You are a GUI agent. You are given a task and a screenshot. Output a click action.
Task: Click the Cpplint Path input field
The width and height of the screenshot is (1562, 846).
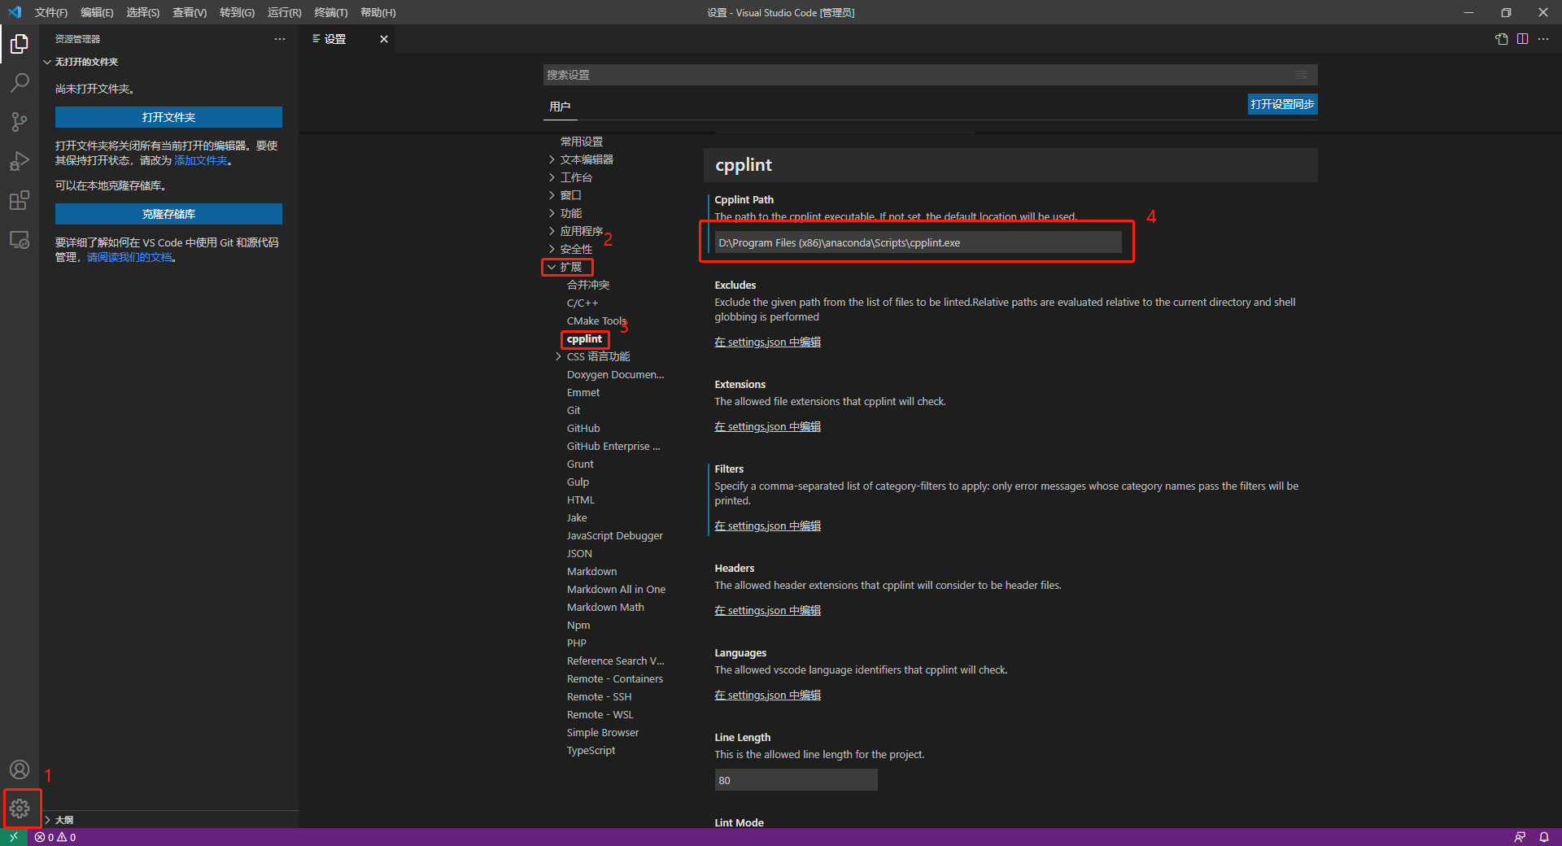coord(918,242)
